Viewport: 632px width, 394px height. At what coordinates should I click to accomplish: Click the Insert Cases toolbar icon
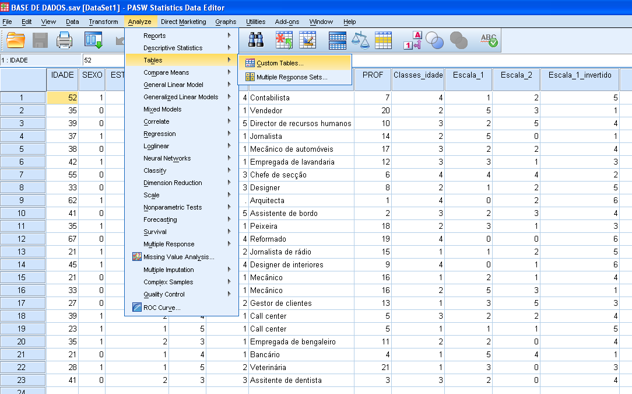[283, 41]
